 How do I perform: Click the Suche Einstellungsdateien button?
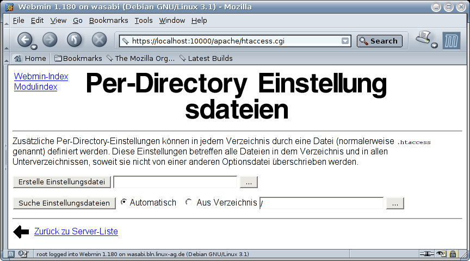(x=64, y=203)
